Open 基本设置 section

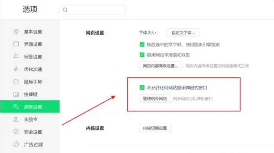30,32
